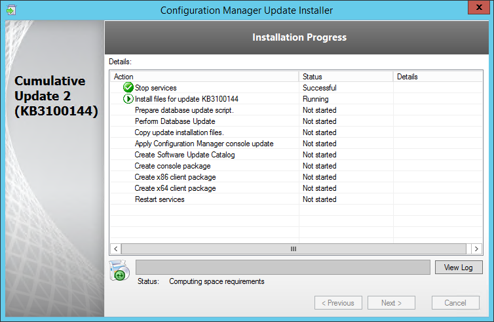This screenshot has width=494, height=322.
Task: Select the Perform Database Update row
Action: point(296,121)
